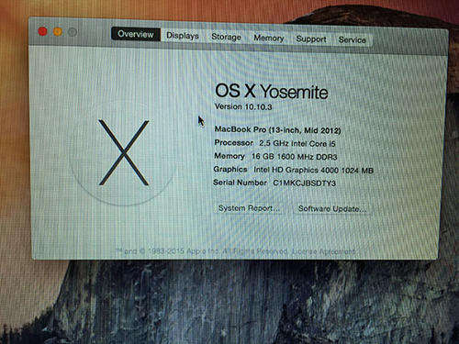The width and height of the screenshot is (459, 344).
Task: Click the Graphics Intel HD Graphics 4000 line
Action: coord(294,170)
